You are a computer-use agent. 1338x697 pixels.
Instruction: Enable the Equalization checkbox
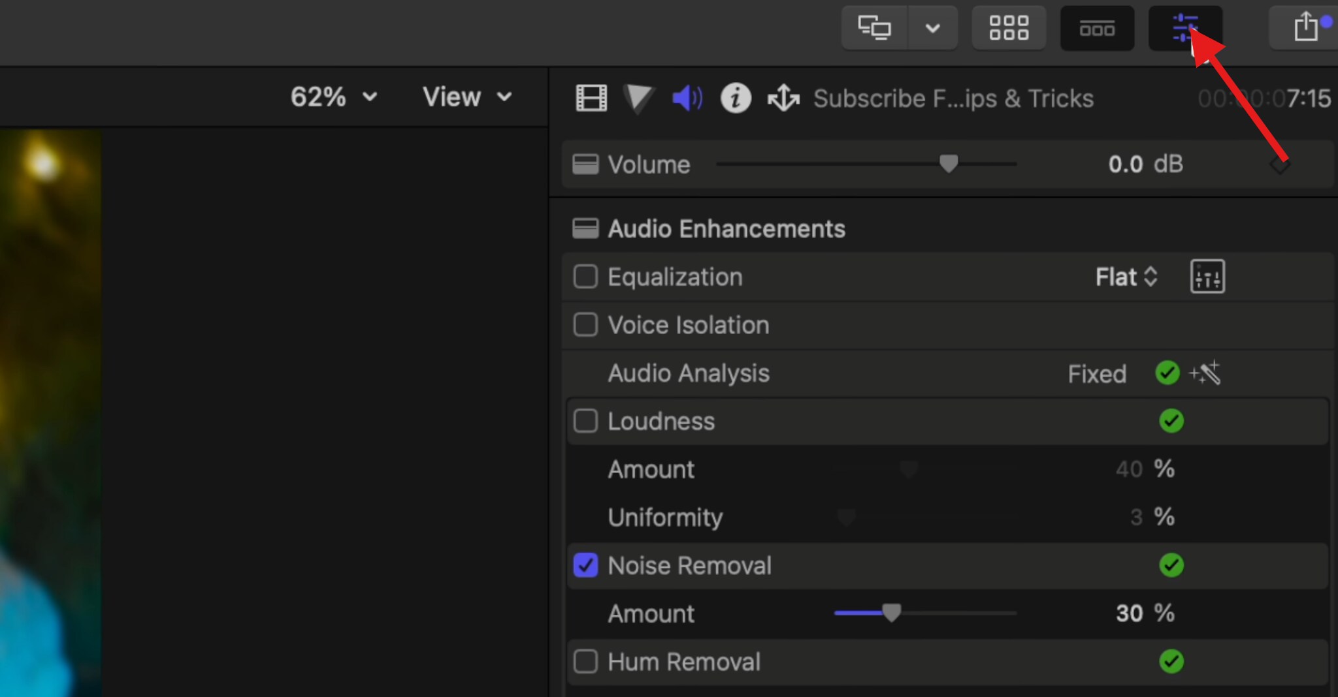[x=585, y=276]
